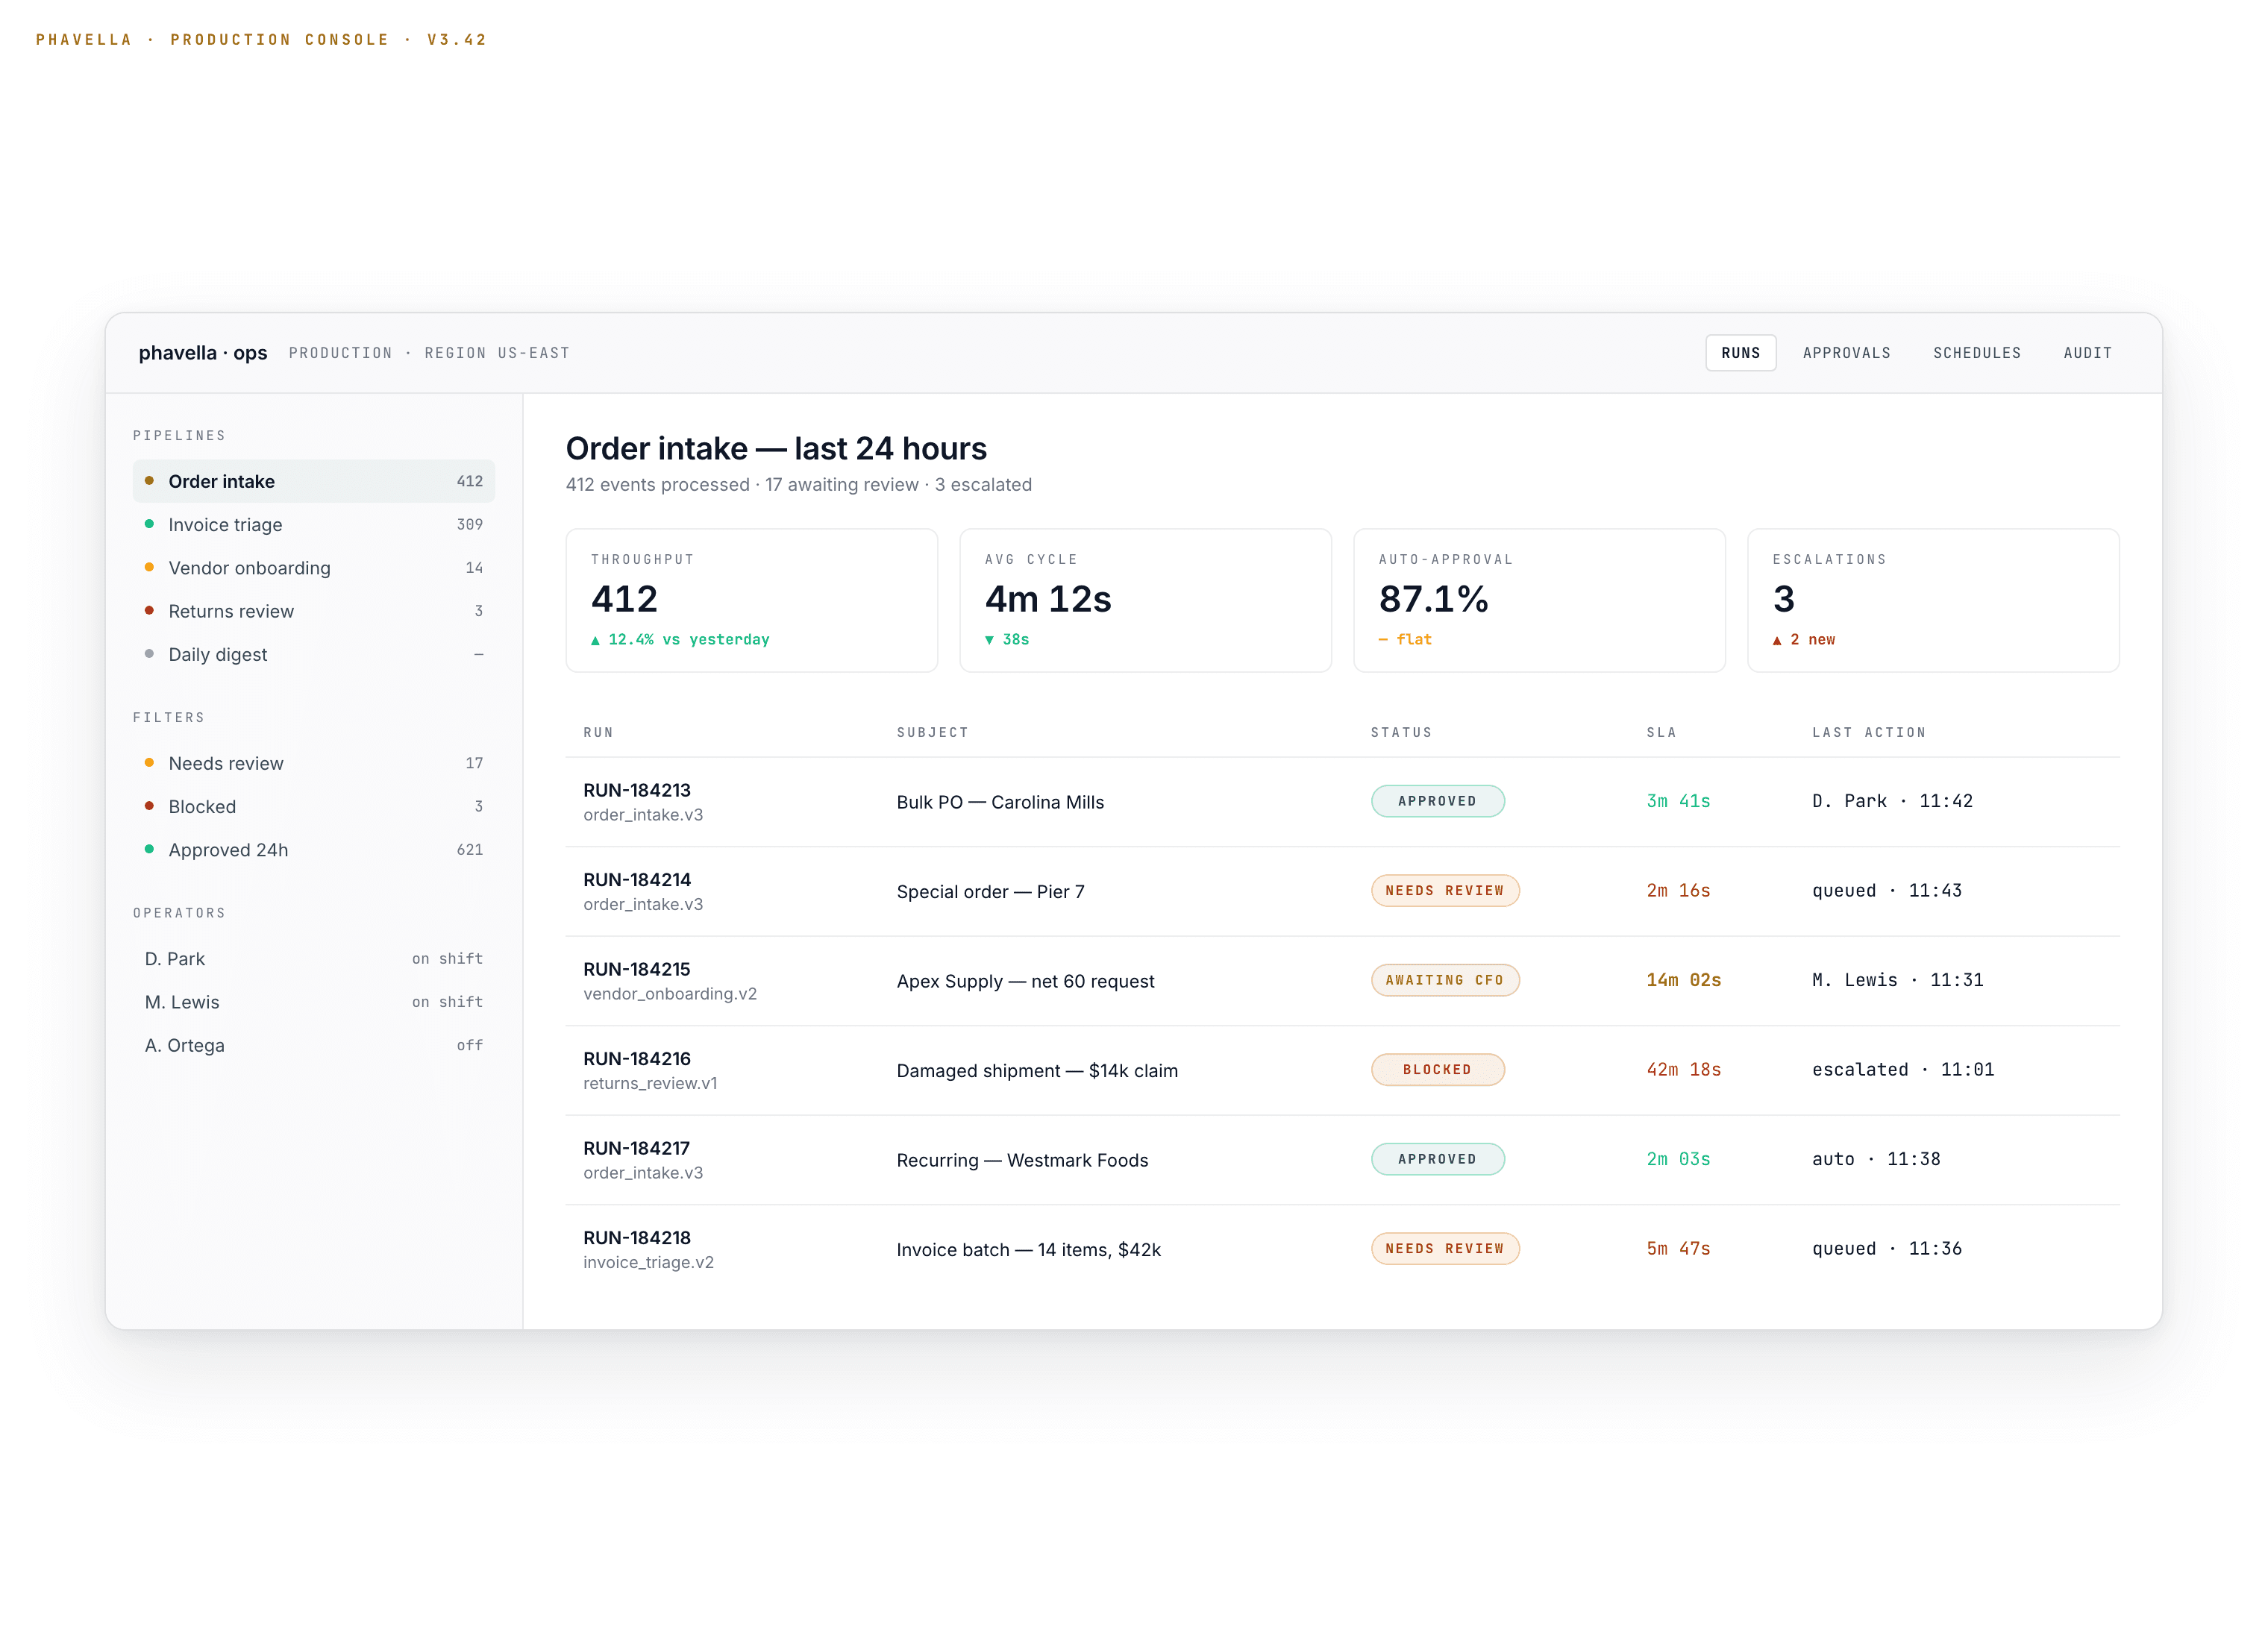Select operator M. Lewis
Image resolution: width=2268 pixels, height=1641 pixels.
(x=314, y=1001)
